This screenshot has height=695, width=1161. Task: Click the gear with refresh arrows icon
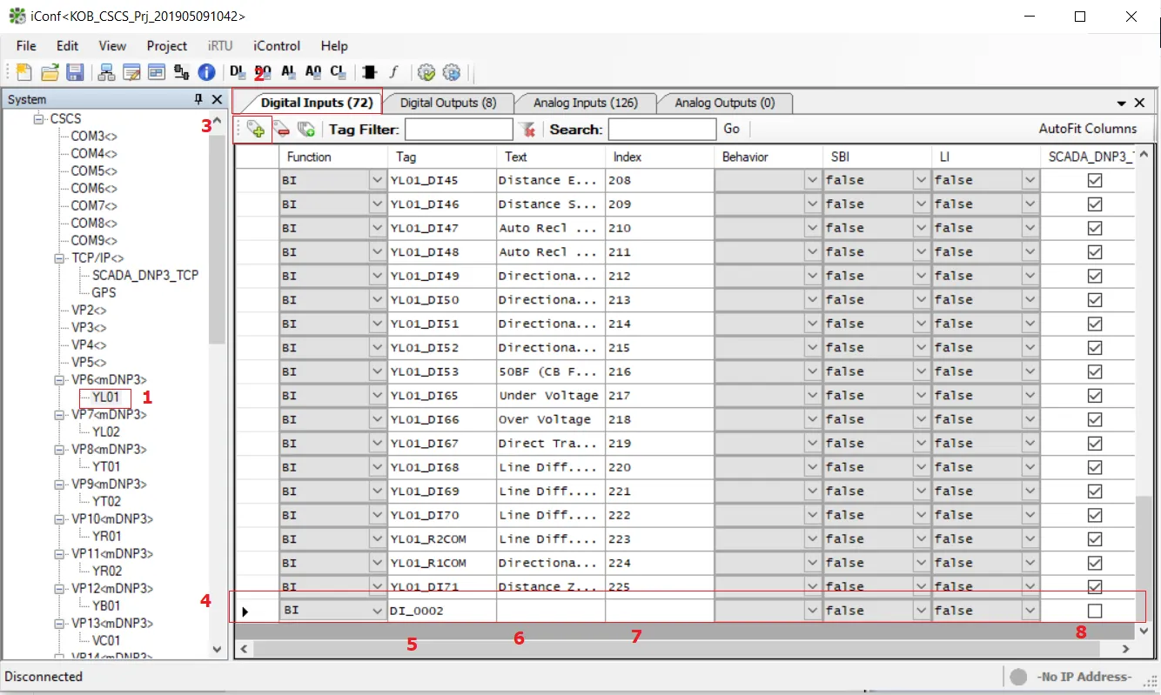click(451, 72)
